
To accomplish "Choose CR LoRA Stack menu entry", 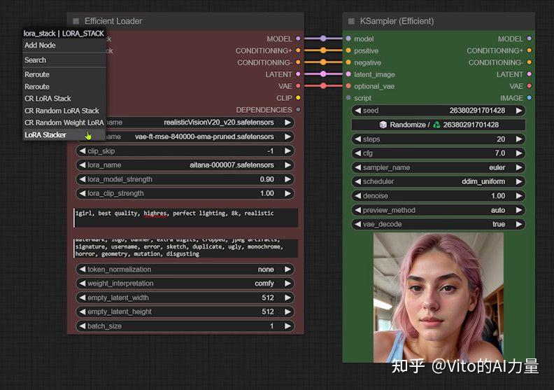I will 64,99.
